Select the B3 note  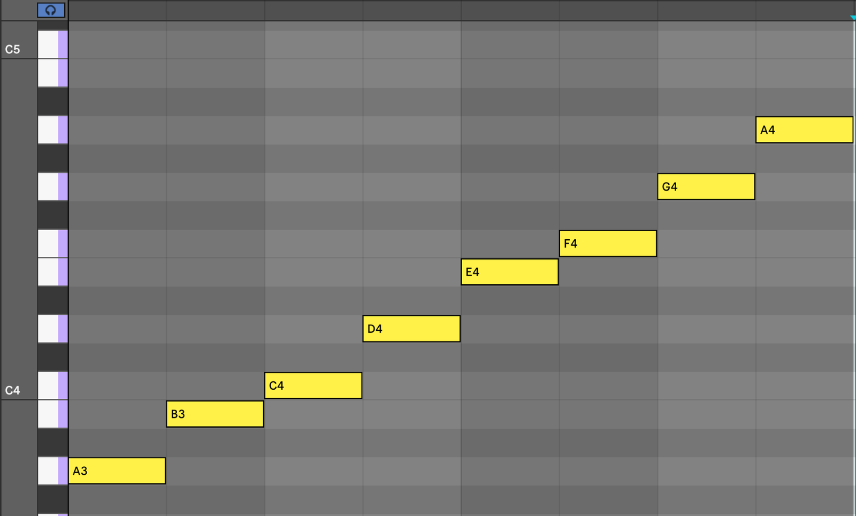tap(214, 414)
